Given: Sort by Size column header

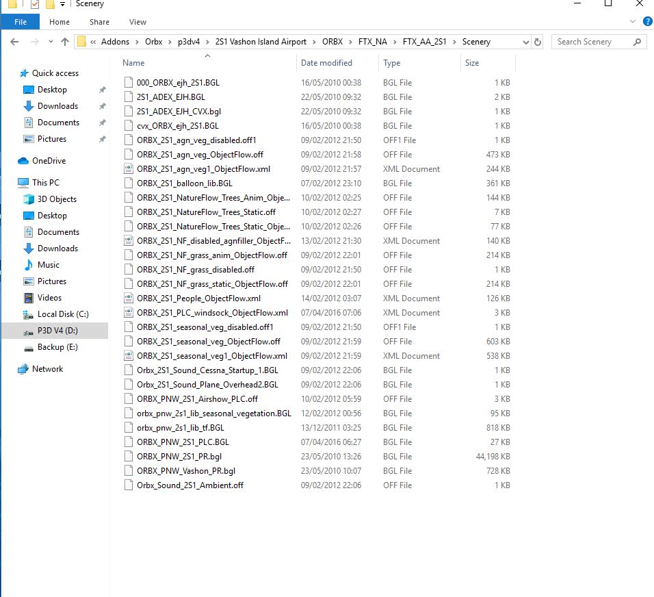Looking at the screenshot, I should click(472, 62).
